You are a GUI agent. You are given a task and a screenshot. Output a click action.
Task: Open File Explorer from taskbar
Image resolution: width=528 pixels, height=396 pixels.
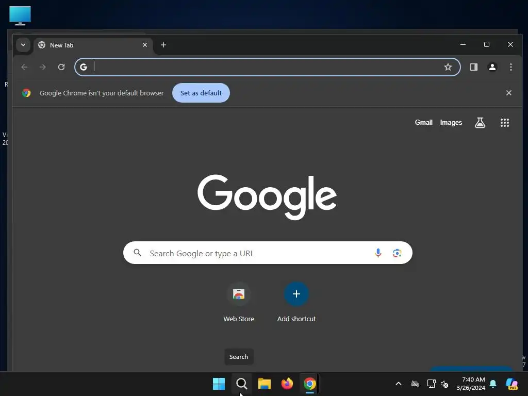point(265,384)
